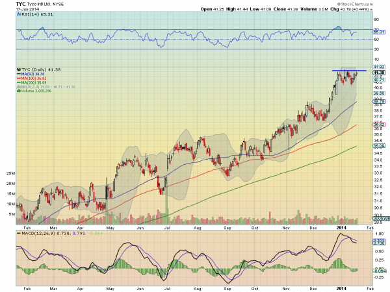Click the tallest green volume bar near July

(166, 201)
